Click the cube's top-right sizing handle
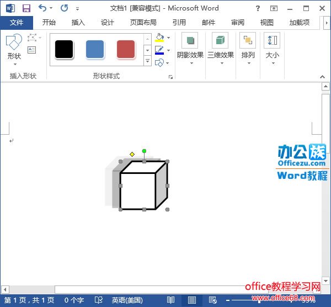The height and width of the screenshot is (307, 331). [167, 162]
